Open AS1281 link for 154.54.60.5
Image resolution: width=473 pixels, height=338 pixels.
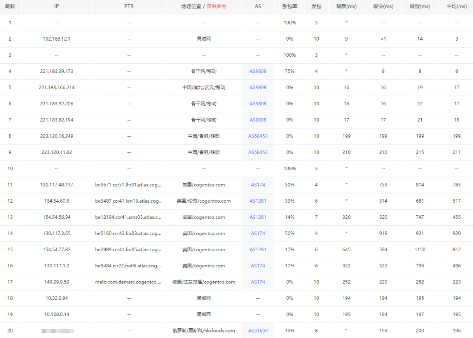[x=258, y=201]
